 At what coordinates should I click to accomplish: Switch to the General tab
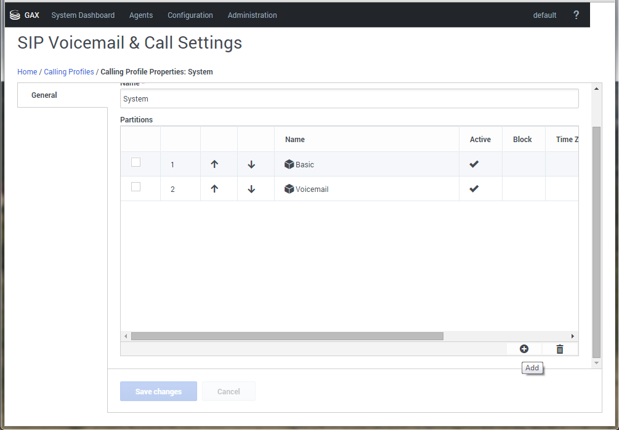pyautogui.click(x=44, y=95)
